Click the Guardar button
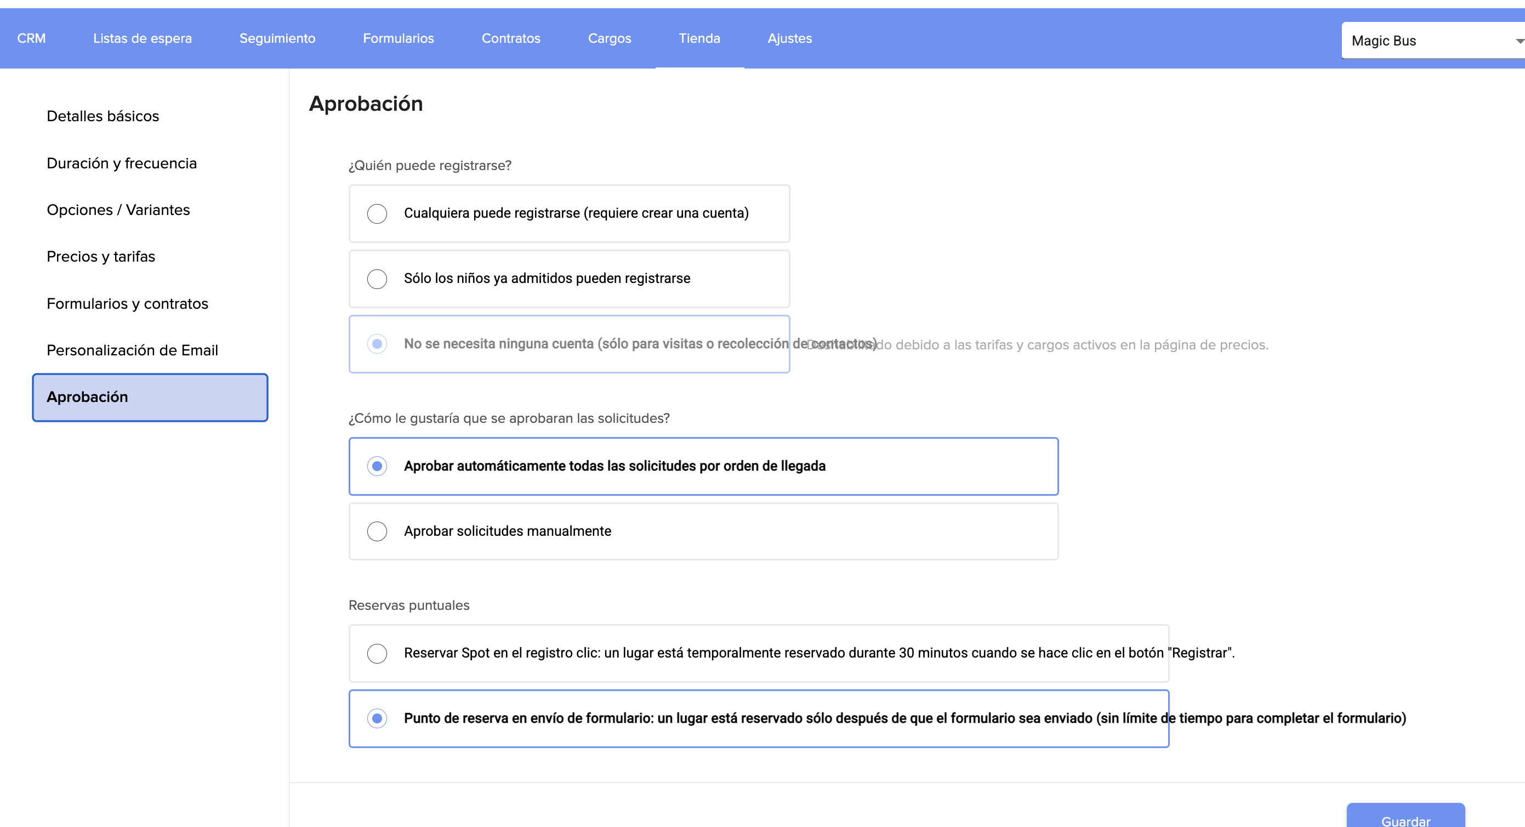1525x827 pixels. pos(1405,818)
